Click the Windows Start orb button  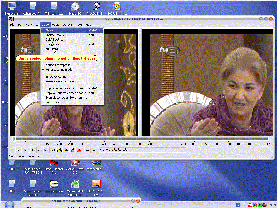(9, 205)
